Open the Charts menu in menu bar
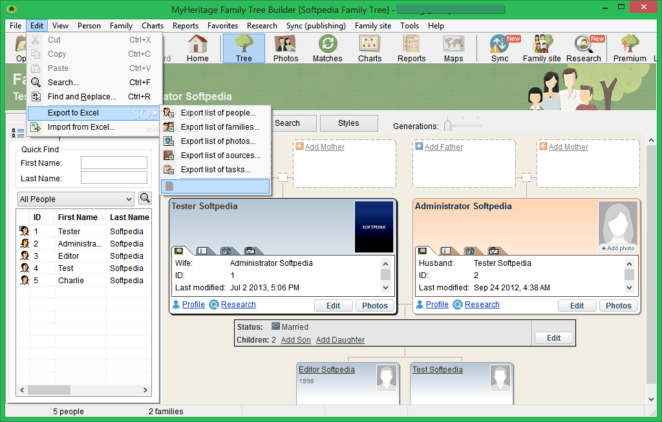662x422 pixels. (153, 26)
